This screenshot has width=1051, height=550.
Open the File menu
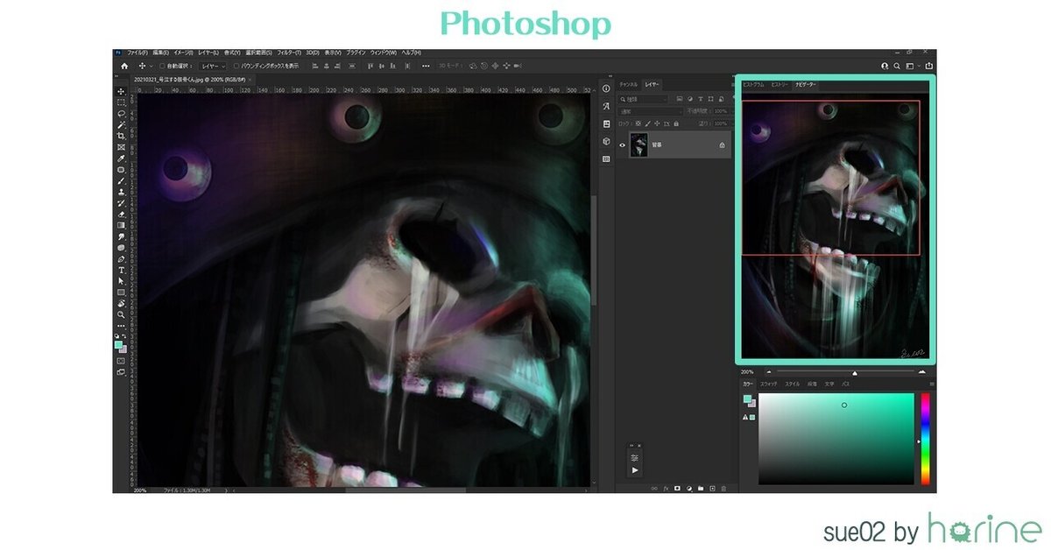(x=138, y=53)
